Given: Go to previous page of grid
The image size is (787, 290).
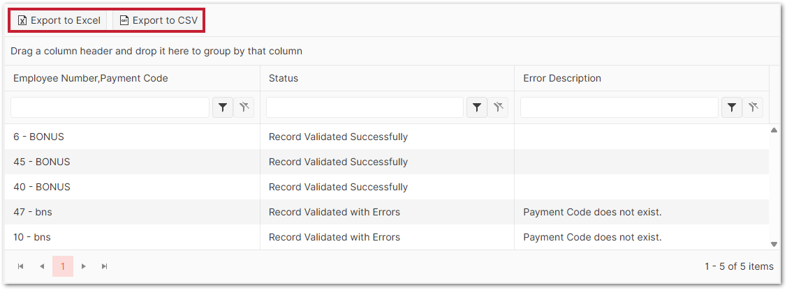Looking at the screenshot, I should tap(42, 266).
